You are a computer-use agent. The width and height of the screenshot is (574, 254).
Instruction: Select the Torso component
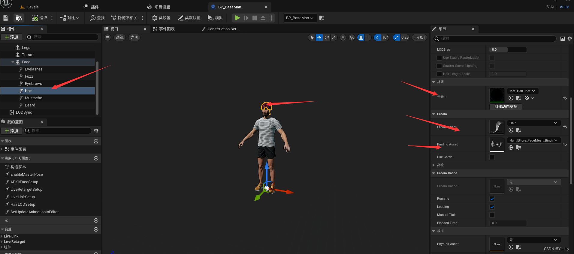[27, 55]
